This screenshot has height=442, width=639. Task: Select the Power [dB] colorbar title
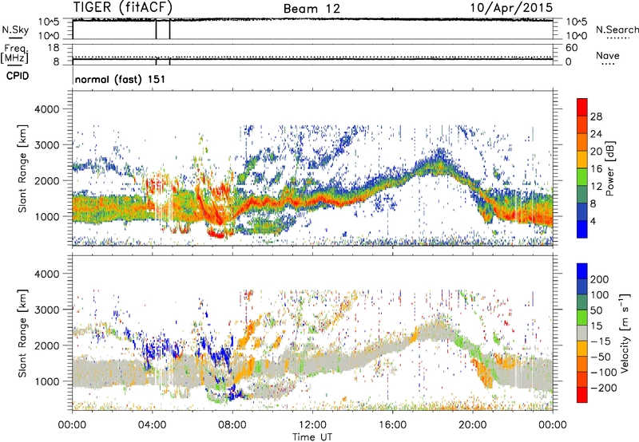[x=610, y=168]
